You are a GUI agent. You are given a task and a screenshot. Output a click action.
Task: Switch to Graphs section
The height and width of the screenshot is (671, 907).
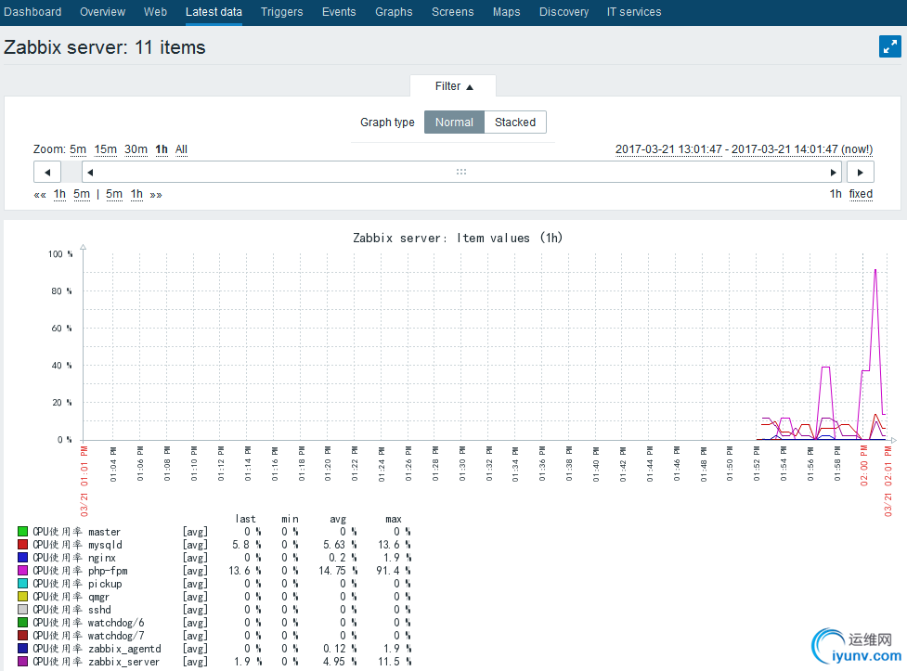394,11
